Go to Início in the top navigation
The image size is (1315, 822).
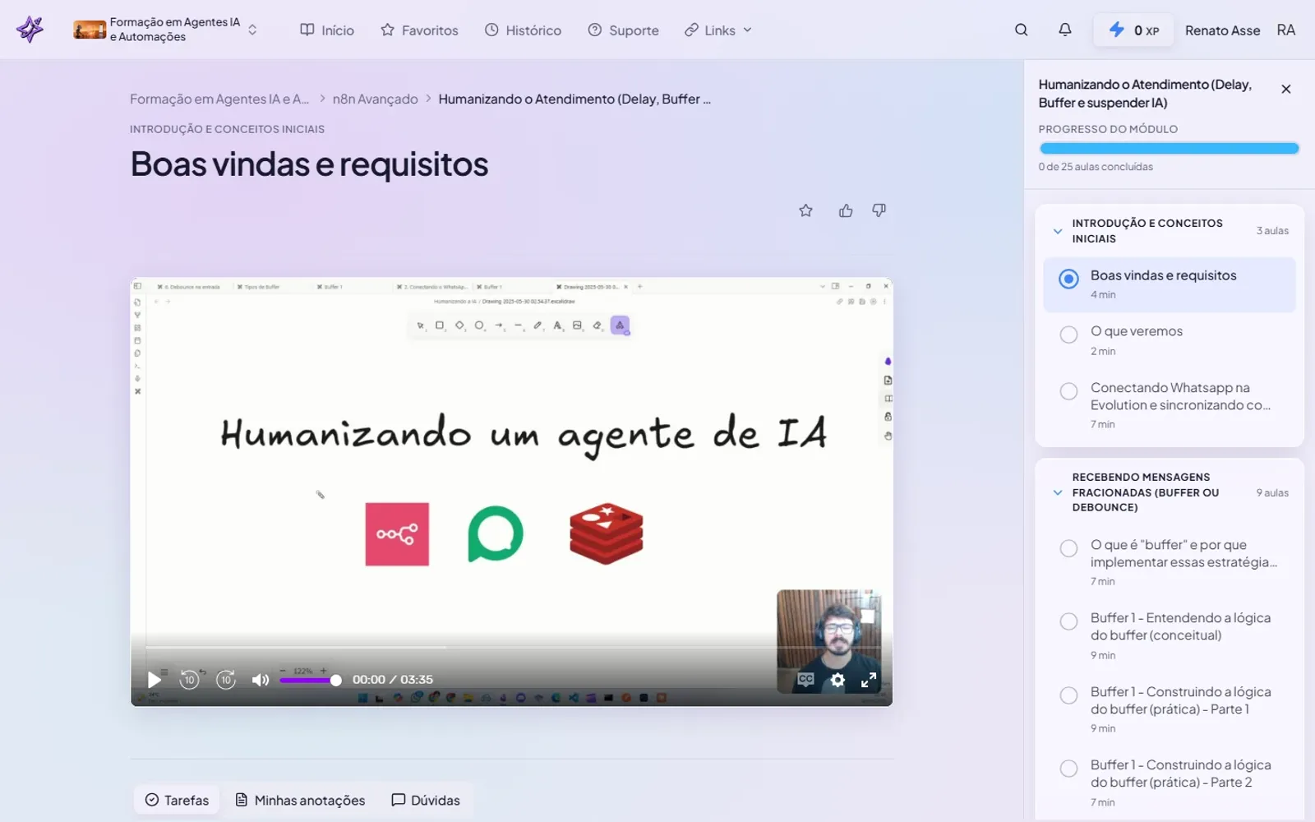(x=326, y=30)
